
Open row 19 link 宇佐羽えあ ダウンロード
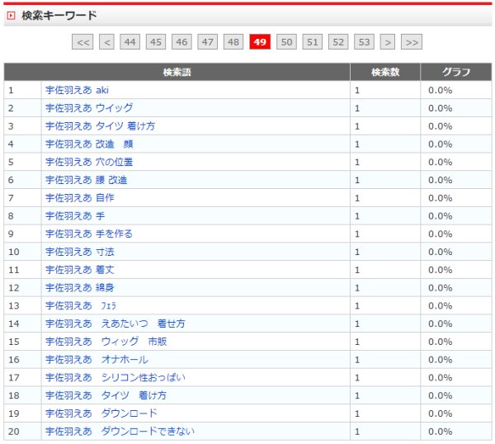pyautogui.click(x=101, y=413)
